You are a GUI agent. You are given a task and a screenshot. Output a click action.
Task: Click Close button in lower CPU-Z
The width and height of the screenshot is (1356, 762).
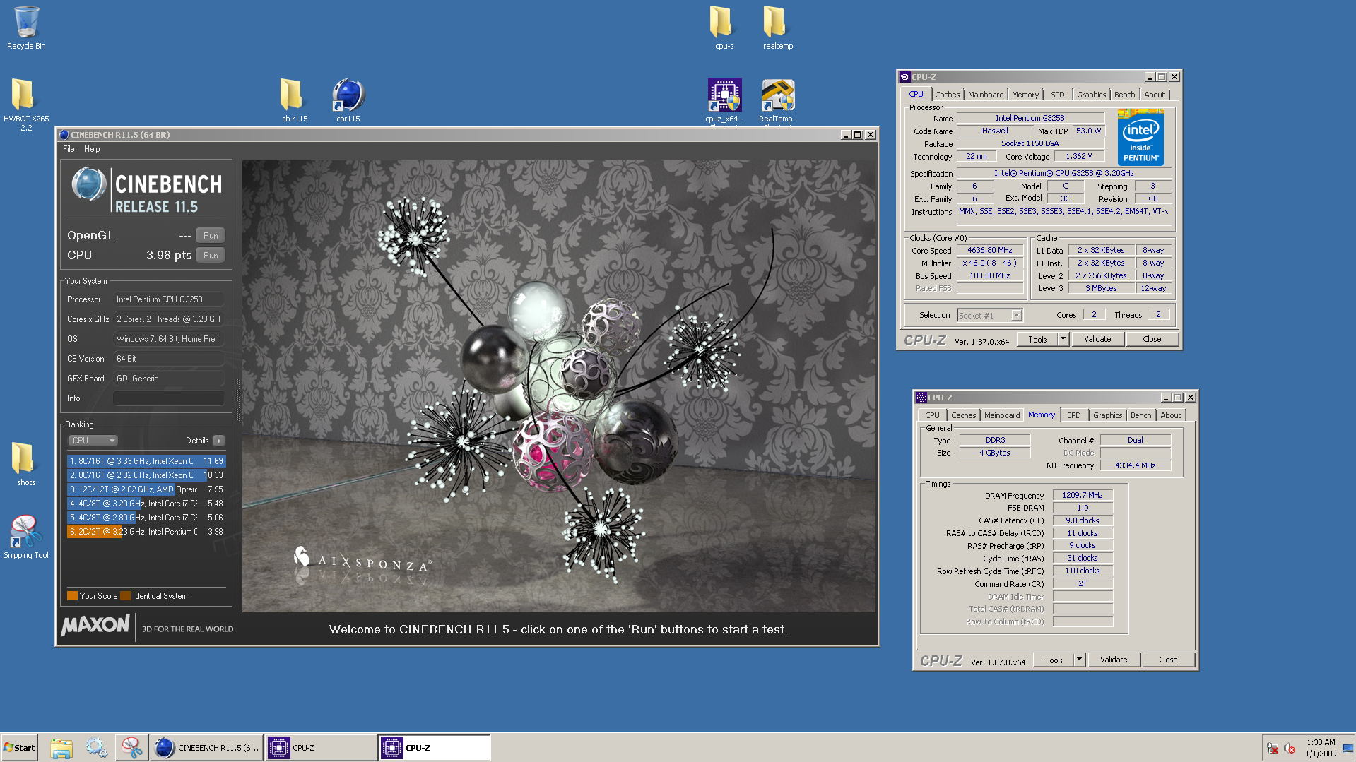tap(1168, 660)
